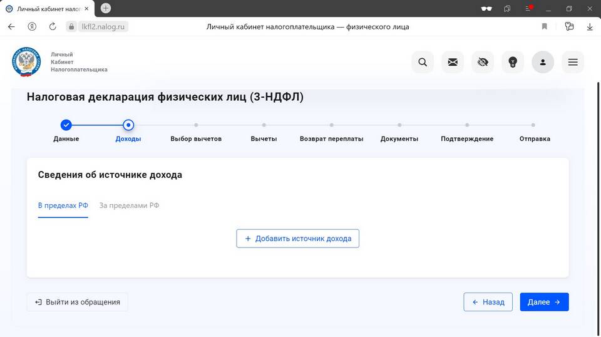Click the 'Налоговая декларация физических лиц (3-НДФЛ)' title
Viewport: 601px width, 337px height.
[x=165, y=97]
